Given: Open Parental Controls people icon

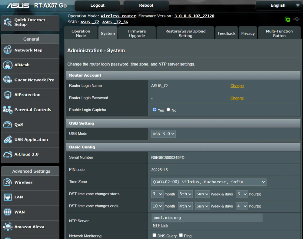Looking at the screenshot, I should coord(8,110).
